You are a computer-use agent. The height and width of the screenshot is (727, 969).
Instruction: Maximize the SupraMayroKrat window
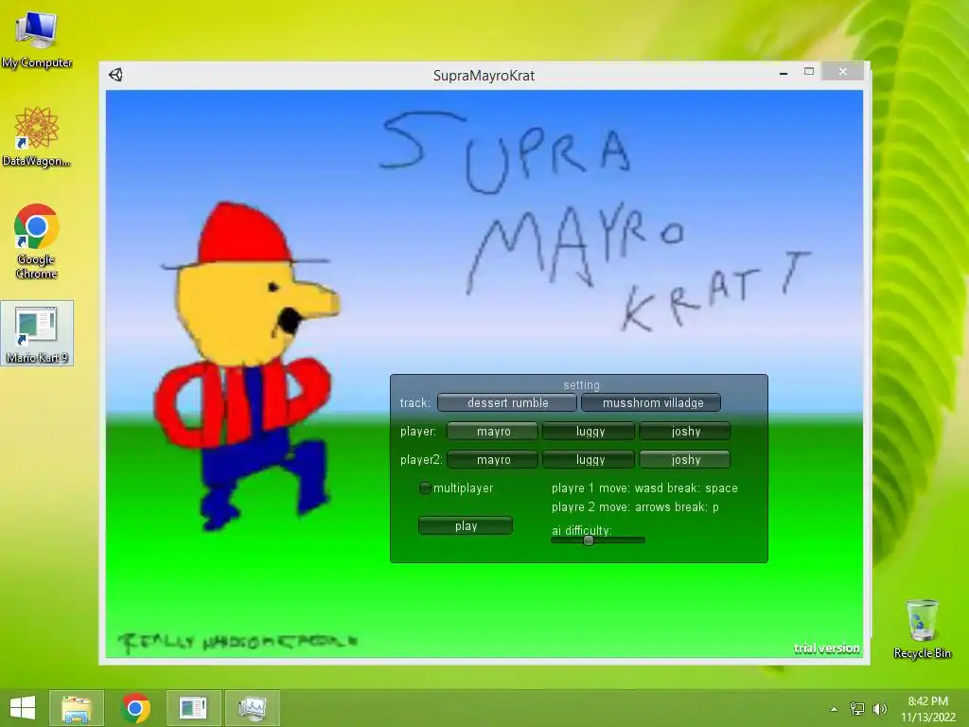(x=809, y=72)
